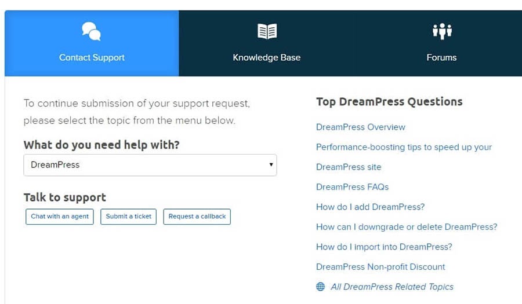
Task: Expand the DreamPress help topic dropdown
Action: coord(150,165)
